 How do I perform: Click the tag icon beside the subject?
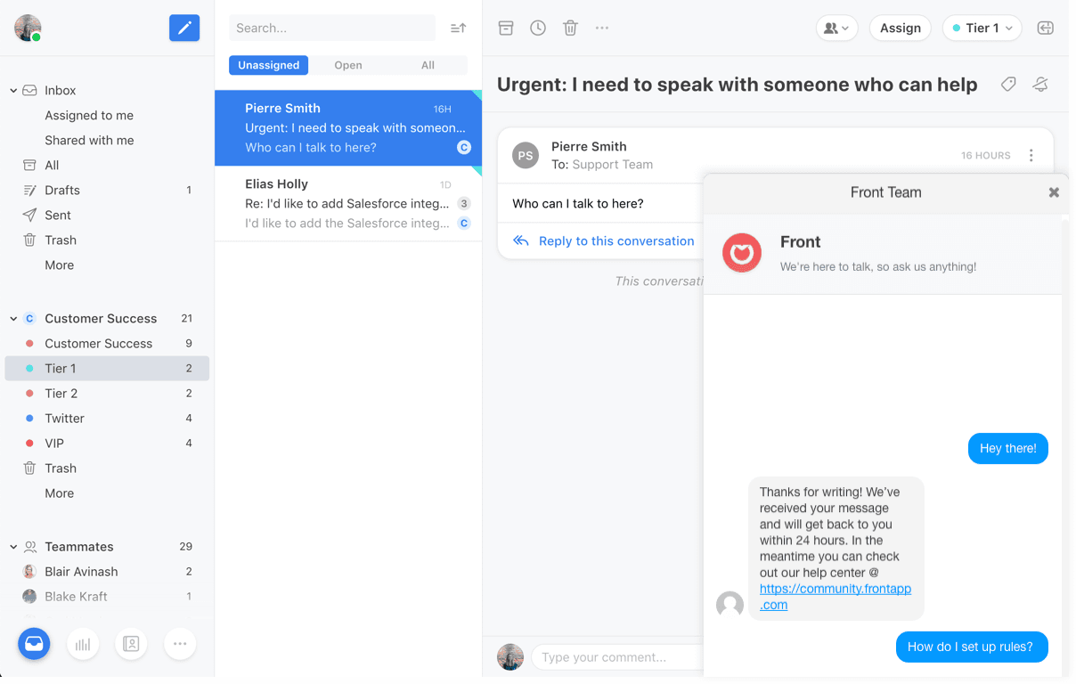click(x=1008, y=84)
